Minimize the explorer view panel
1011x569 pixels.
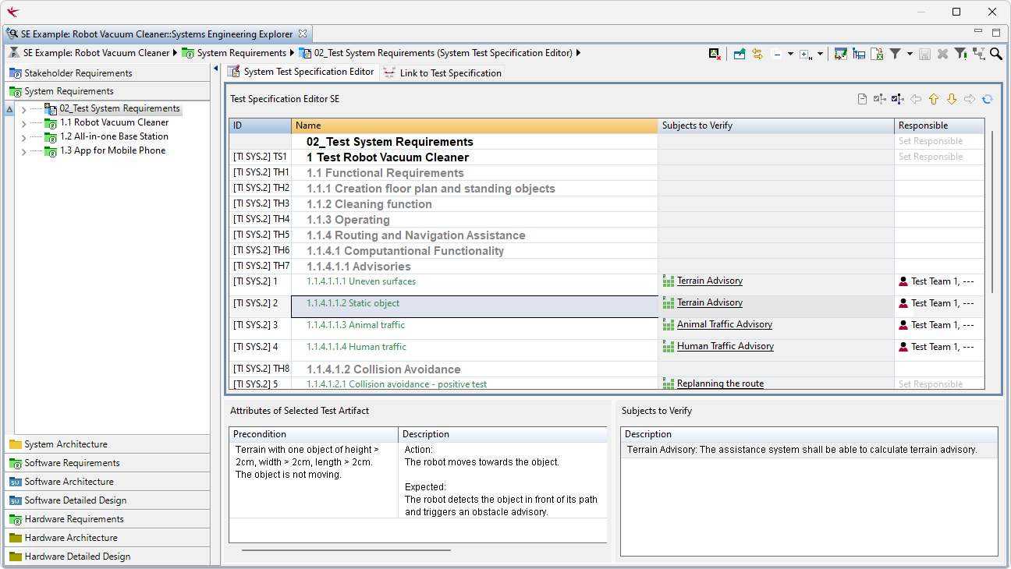tap(978, 32)
